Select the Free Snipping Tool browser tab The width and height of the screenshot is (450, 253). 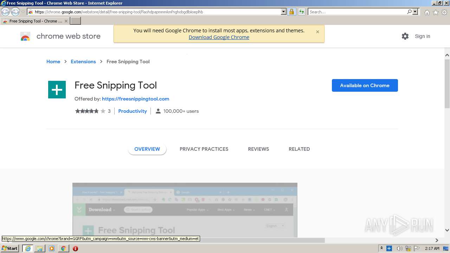pyautogui.click(x=35, y=21)
